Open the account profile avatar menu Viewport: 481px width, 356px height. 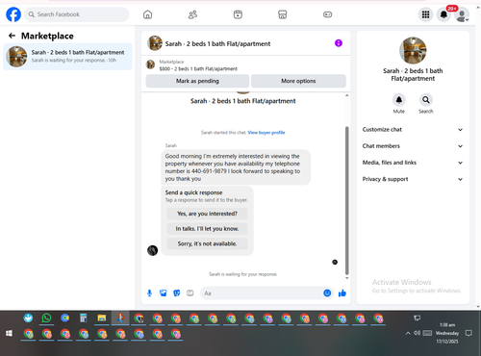coord(462,14)
